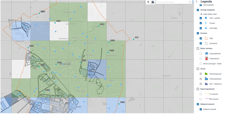
Task: Click the location pin icon in toolbar
Action: pyautogui.click(x=148, y=2)
